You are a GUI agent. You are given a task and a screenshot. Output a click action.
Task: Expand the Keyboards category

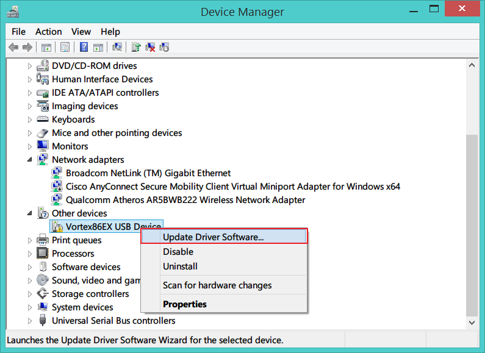click(x=29, y=119)
